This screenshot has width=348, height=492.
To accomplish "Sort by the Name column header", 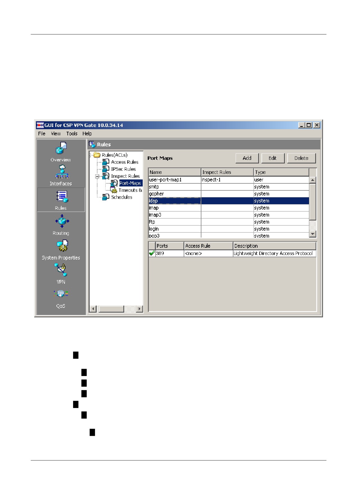I will 175,172.
